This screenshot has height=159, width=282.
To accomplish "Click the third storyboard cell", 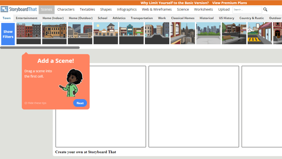I will (262, 107).
